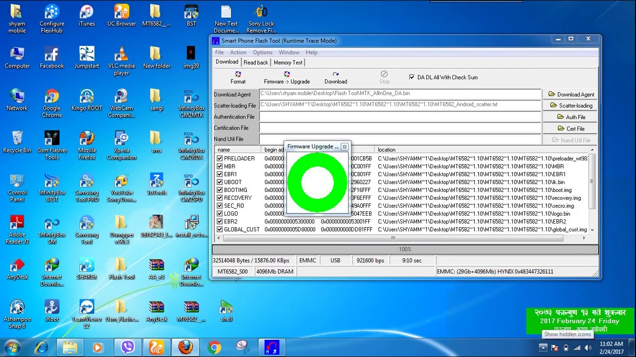Click the Certification File input field
The width and height of the screenshot is (636, 357).
[400, 128]
